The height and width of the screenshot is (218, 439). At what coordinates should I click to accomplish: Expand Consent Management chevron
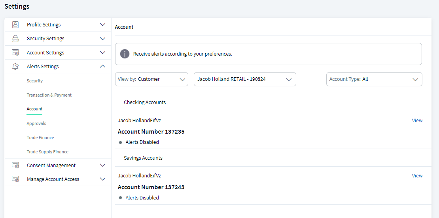(102, 165)
